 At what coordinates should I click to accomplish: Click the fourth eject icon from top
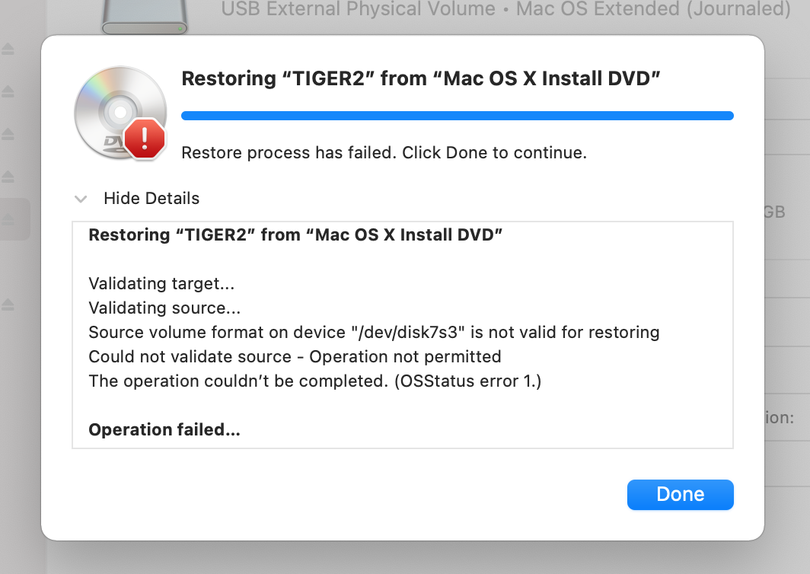pos(8,176)
